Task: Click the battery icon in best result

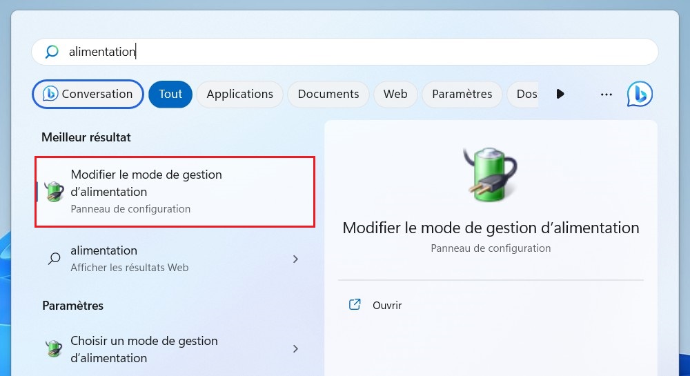Action: tap(54, 191)
